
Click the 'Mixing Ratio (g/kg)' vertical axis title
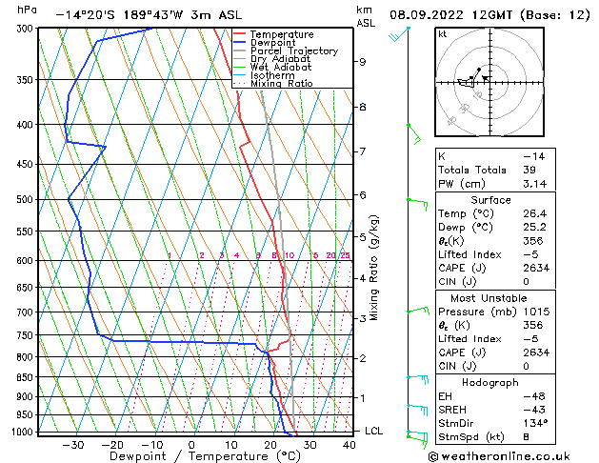pos(373,268)
